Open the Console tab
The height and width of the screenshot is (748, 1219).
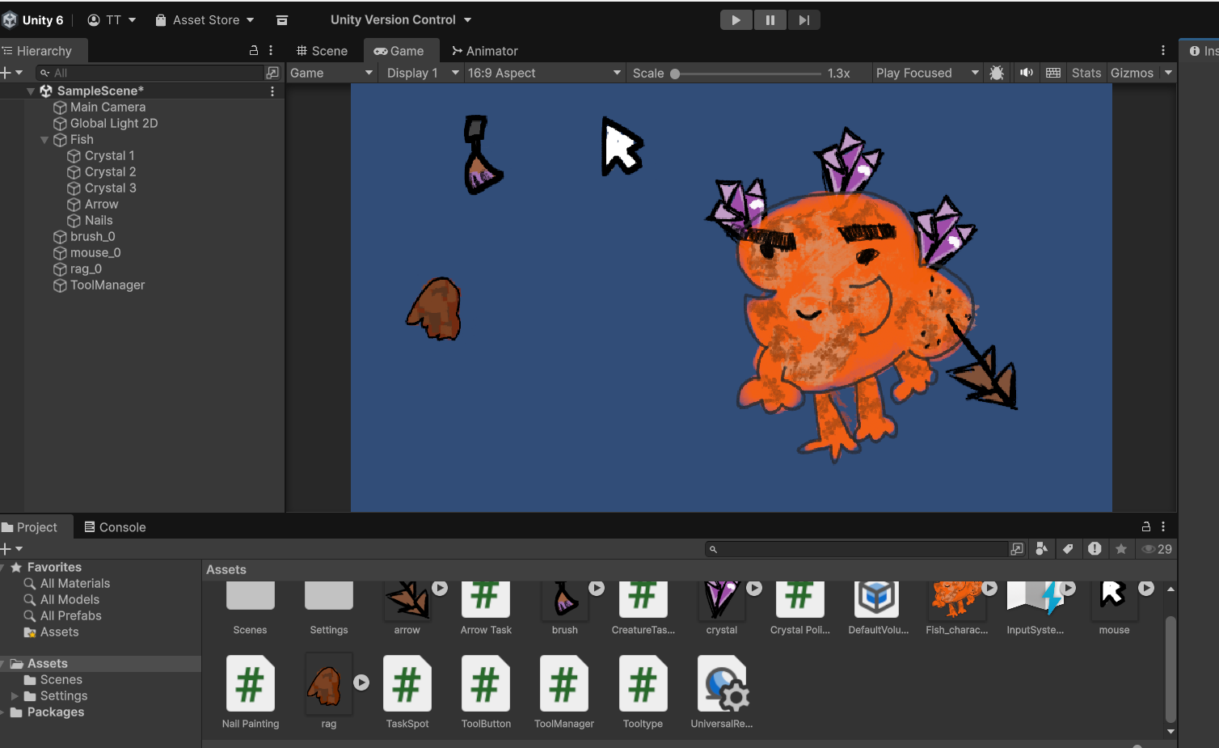pyautogui.click(x=115, y=527)
